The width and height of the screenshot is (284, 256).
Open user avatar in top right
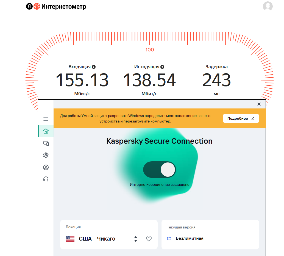(x=268, y=6)
